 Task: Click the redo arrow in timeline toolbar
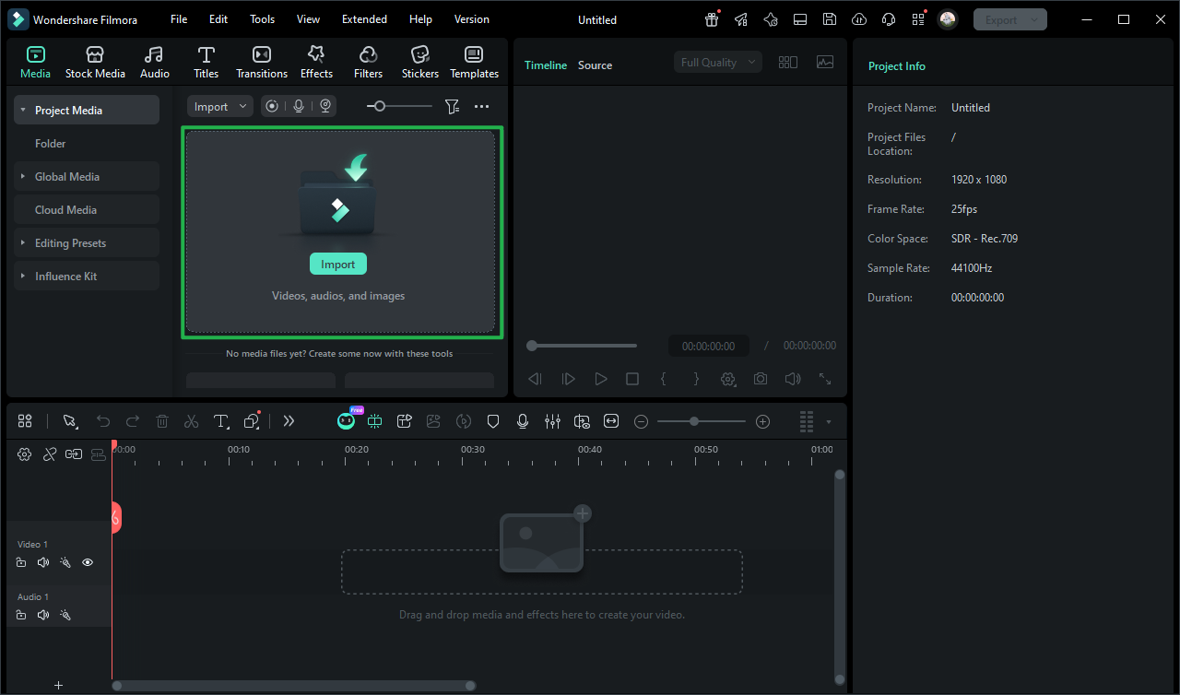[x=133, y=421]
